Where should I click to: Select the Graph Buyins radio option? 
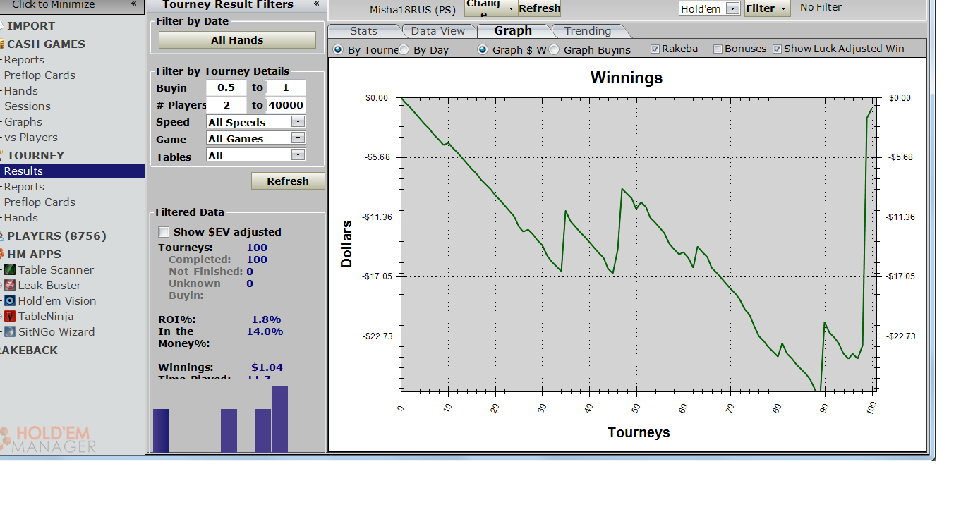click(554, 50)
